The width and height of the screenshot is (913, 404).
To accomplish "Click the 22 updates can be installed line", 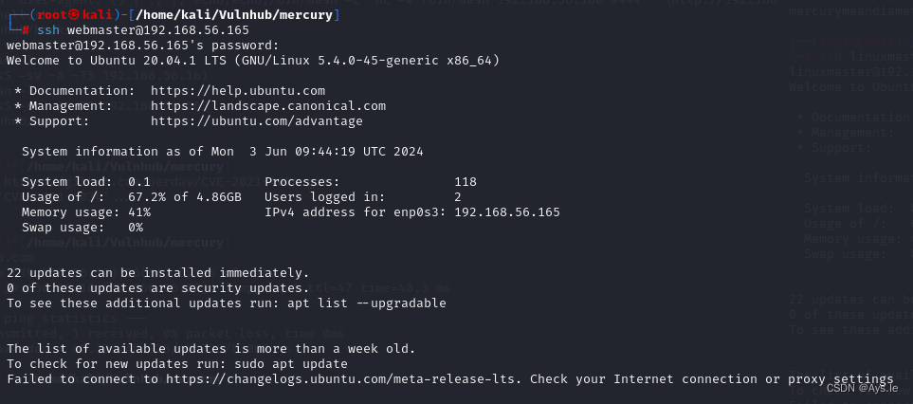I will pos(157,273).
